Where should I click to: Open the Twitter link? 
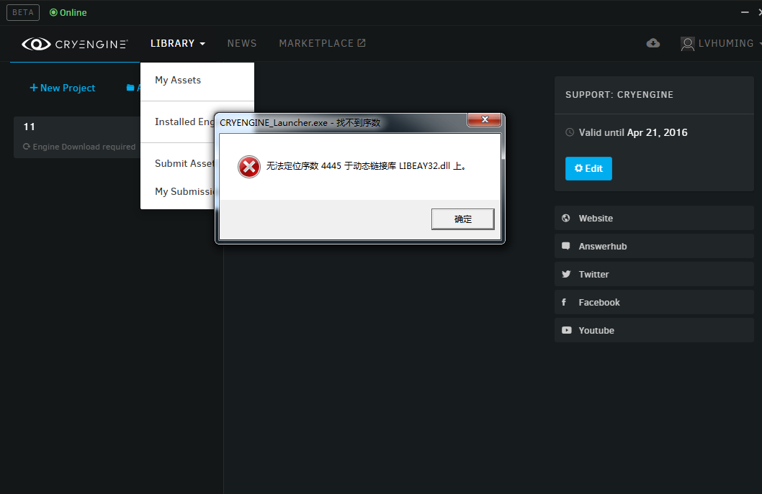coord(654,274)
